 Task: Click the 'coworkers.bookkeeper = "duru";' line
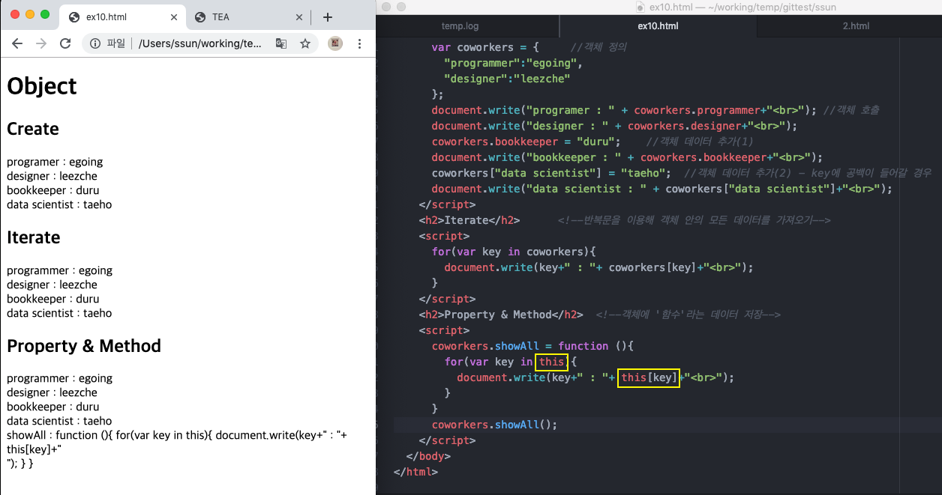point(526,142)
